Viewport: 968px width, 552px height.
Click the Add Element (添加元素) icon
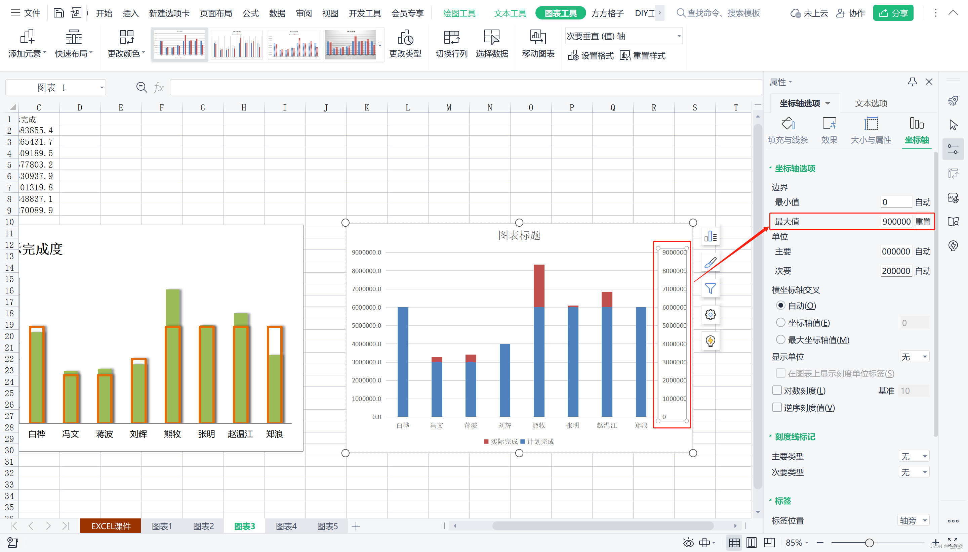pos(27,37)
